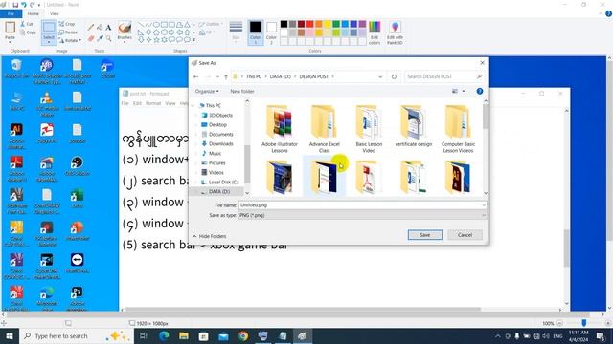Viewport: 613px width, 344px height.
Task: Click the Edit colors icon
Action: [x=375, y=32]
